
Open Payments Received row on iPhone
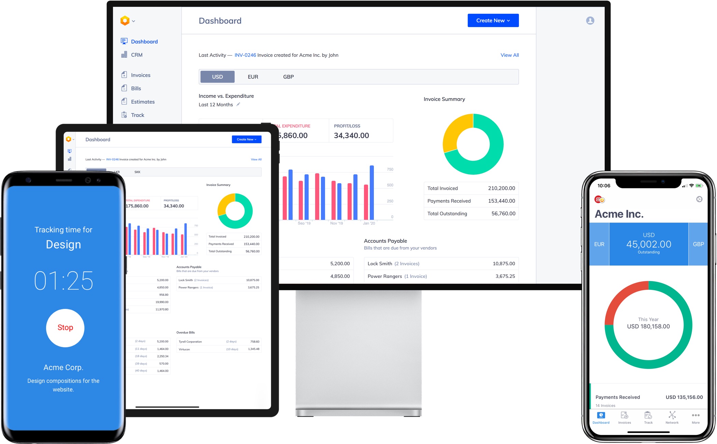coord(649,397)
